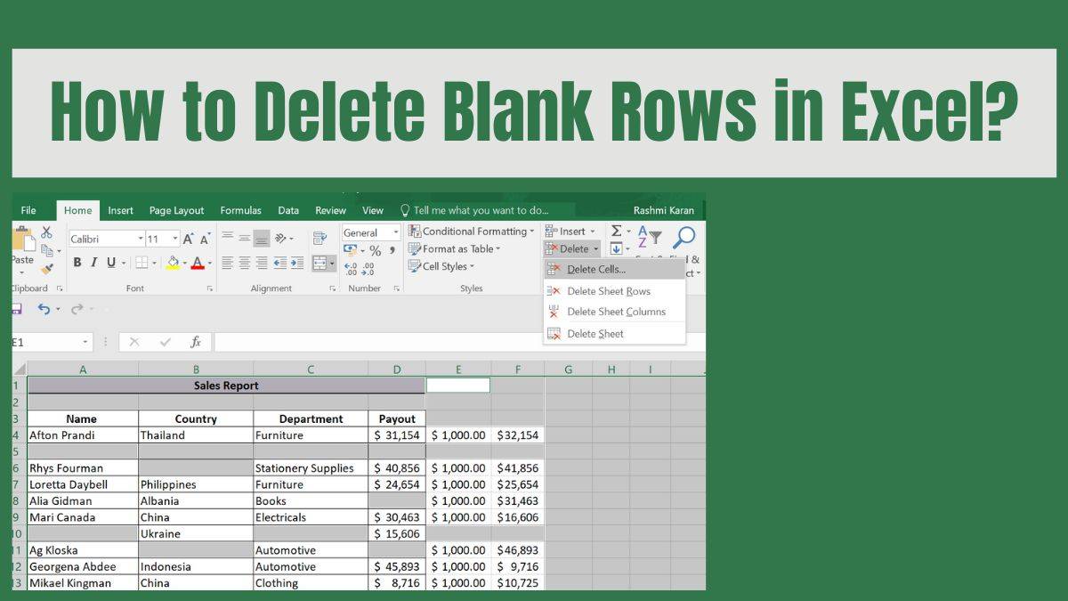Screen dimensions: 1068x601
Task: Toggle bold formatting on selected text
Action: pyautogui.click(x=77, y=263)
